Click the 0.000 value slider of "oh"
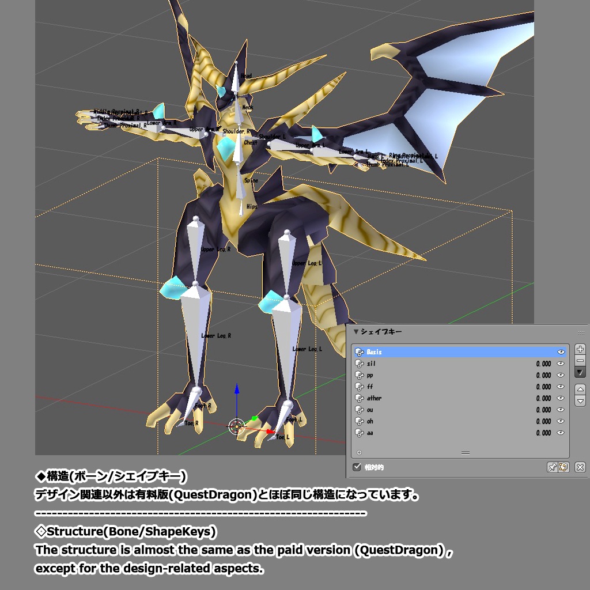This screenshot has width=590, height=590. tap(543, 421)
